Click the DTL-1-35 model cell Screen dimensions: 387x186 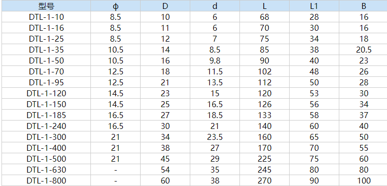[46, 50]
